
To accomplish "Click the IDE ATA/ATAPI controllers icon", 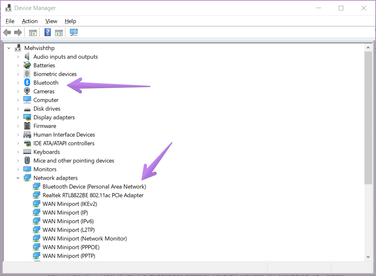I will coord(27,144).
